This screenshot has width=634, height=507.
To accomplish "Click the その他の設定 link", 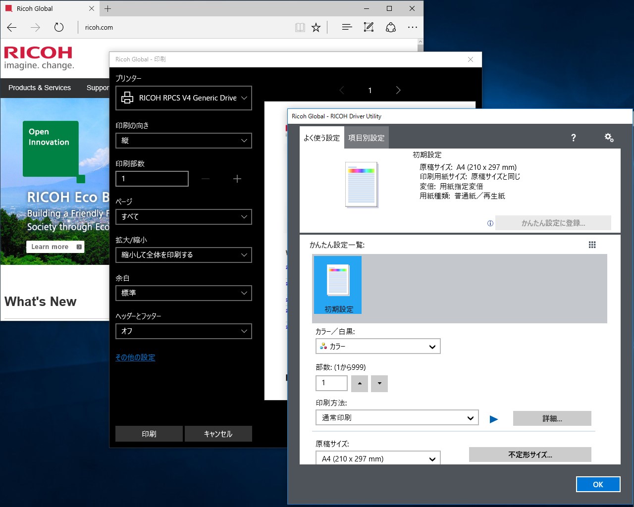I will tap(135, 357).
